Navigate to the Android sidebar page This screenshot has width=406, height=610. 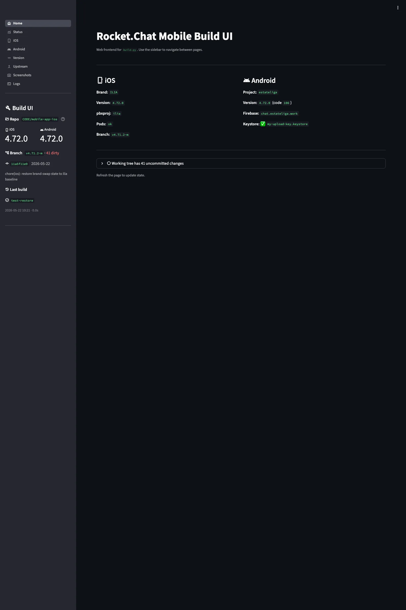(38, 49)
